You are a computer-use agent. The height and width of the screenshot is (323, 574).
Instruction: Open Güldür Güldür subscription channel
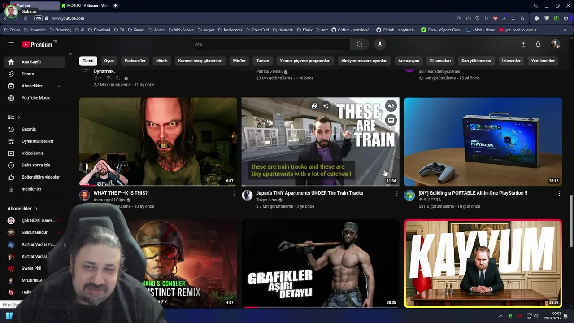tap(35, 232)
